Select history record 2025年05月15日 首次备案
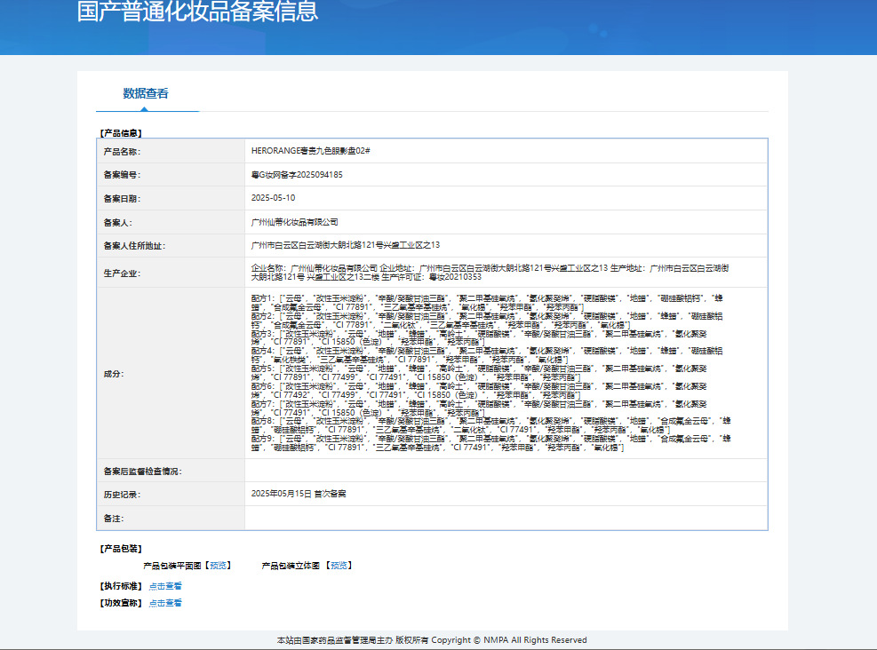 [299, 494]
